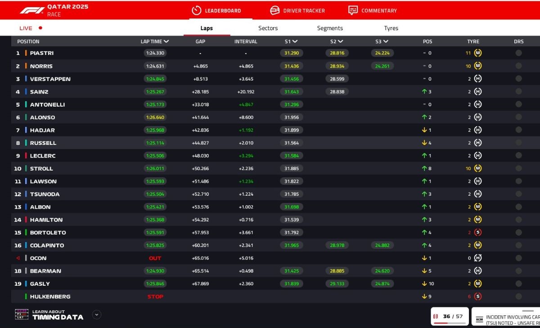Click the F1 logo in header
Viewport: 540px width, 328px height.
coord(32,10)
